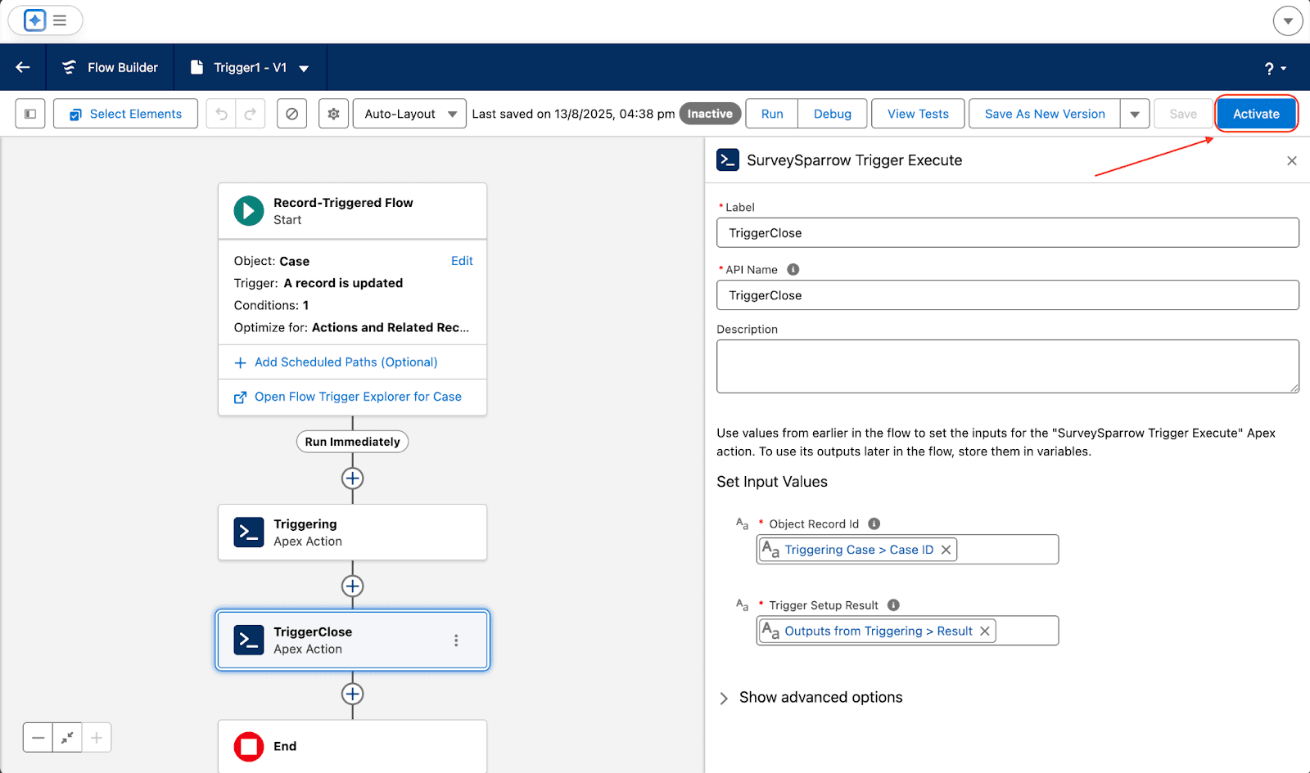The image size is (1310, 773).
Task: Click the back arrow in Flow Builder header
Action: pos(23,67)
